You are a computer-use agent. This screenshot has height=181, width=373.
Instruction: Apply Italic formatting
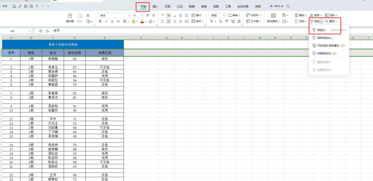[x=106, y=21]
